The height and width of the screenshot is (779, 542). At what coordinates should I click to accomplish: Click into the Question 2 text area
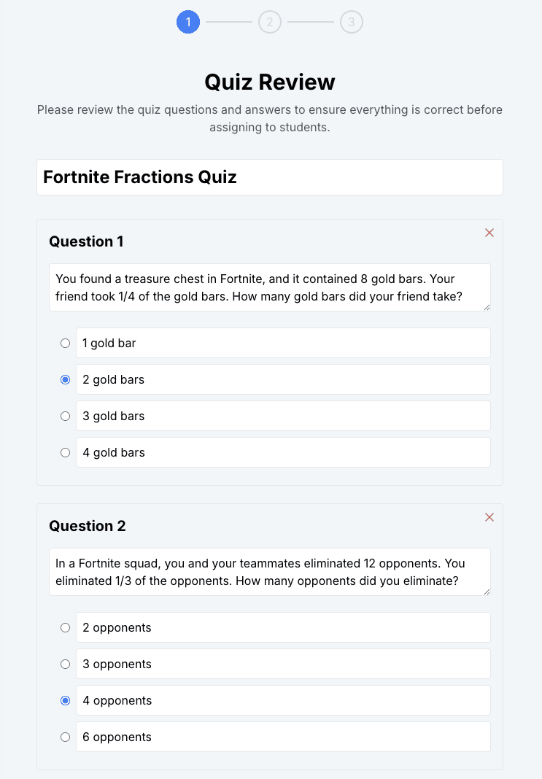(270, 572)
